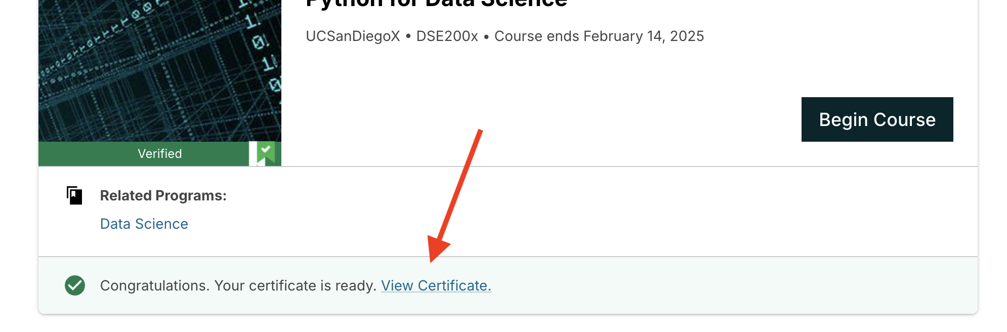The height and width of the screenshot is (332, 1007).
Task: Click the UCSanDiegoX organization text
Action: click(x=353, y=36)
